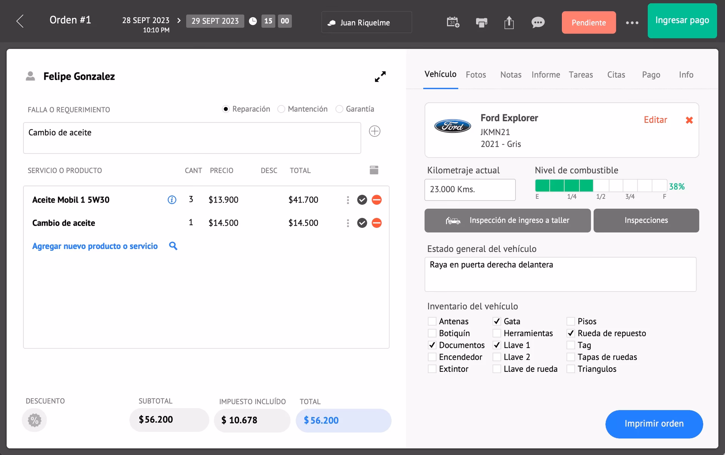Click the calendar add appointment icon
Screen dimensions: 725x455
click(x=453, y=22)
